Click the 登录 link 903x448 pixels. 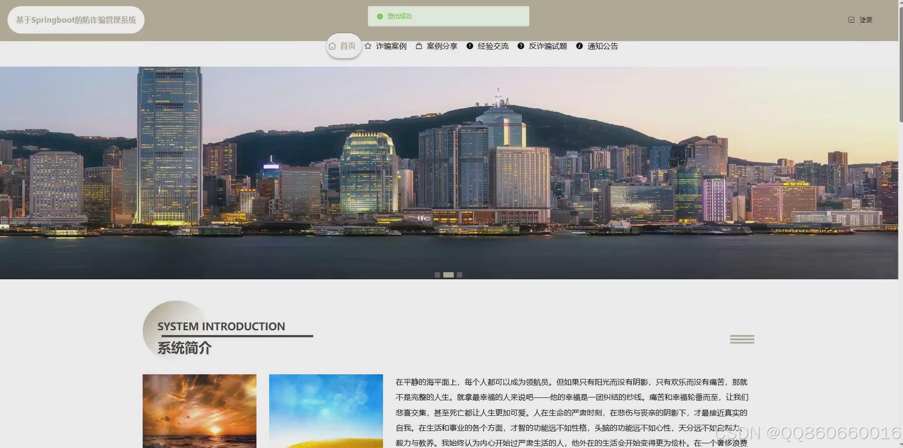866,20
